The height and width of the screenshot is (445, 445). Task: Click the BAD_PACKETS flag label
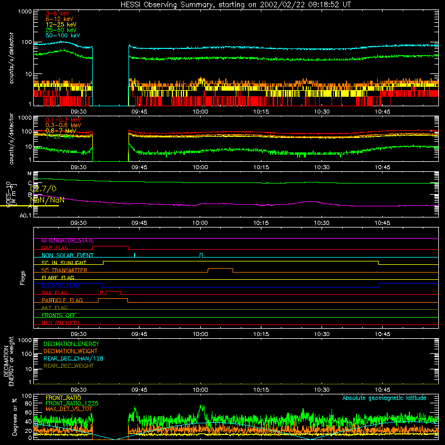pos(61,323)
